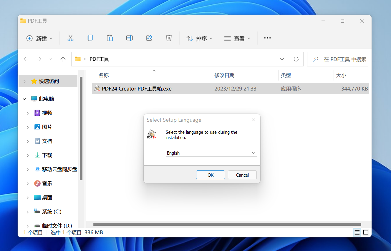
Task: Click the search magnifier icon
Action: (315, 59)
